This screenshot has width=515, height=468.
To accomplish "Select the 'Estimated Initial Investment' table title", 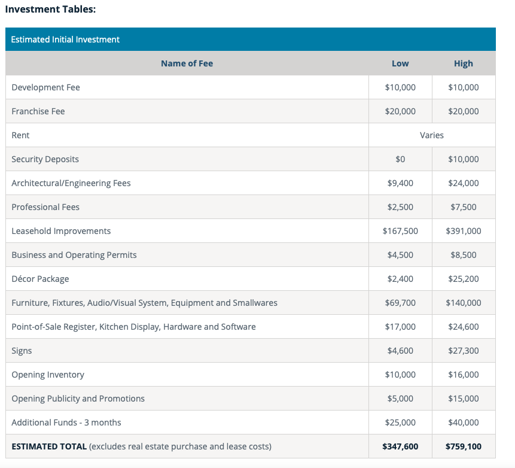I will click(65, 39).
